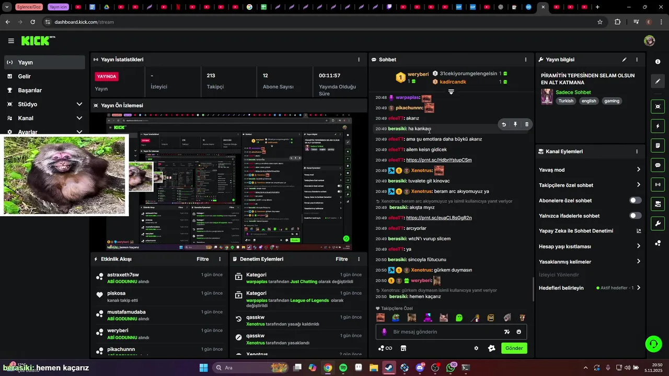Select the green ghost emote
Image resolution: width=669 pixels, height=376 pixels.
(459, 318)
